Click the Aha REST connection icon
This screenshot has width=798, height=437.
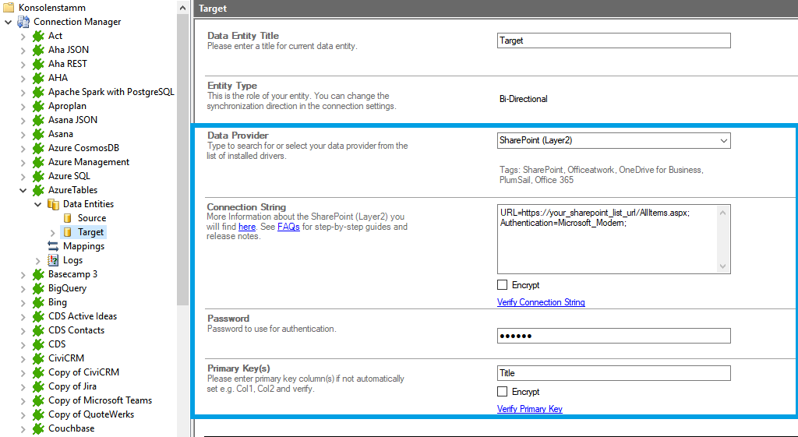pyautogui.click(x=38, y=64)
